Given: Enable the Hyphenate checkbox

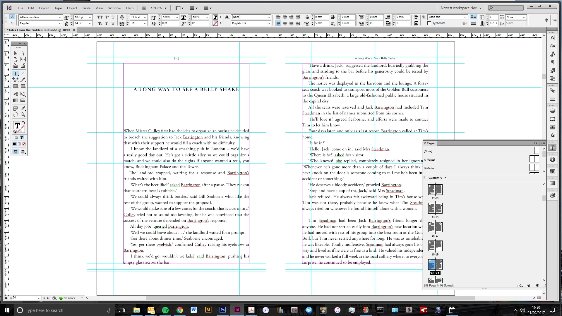Looking at the screenshot, I should [429, 23].
